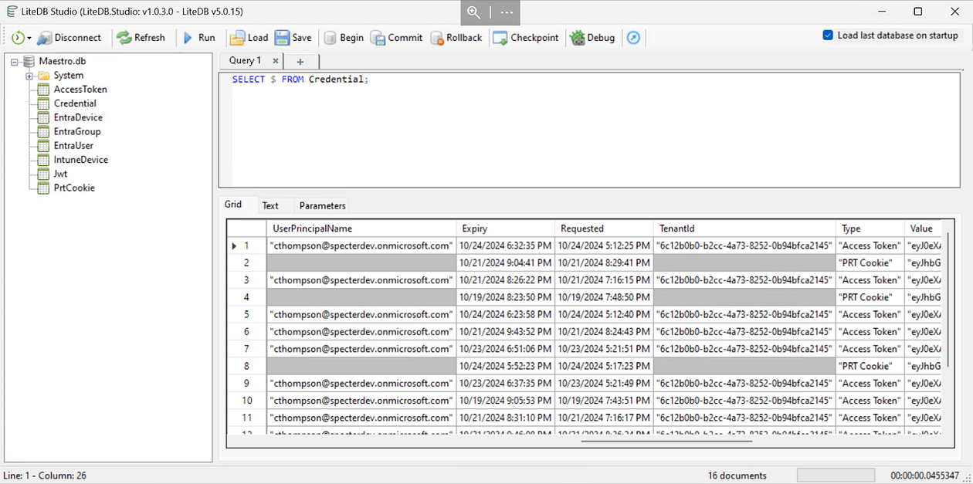The image size is (973, 484).
Task: Switch to the Query 1 tab
Action: pos(245,60)
